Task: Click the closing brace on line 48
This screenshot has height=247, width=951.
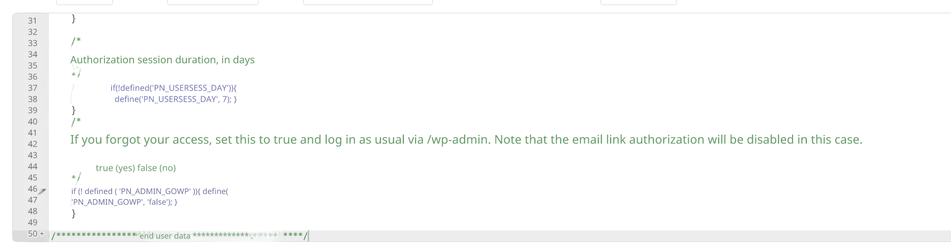Action: click(x=73, y=213)
